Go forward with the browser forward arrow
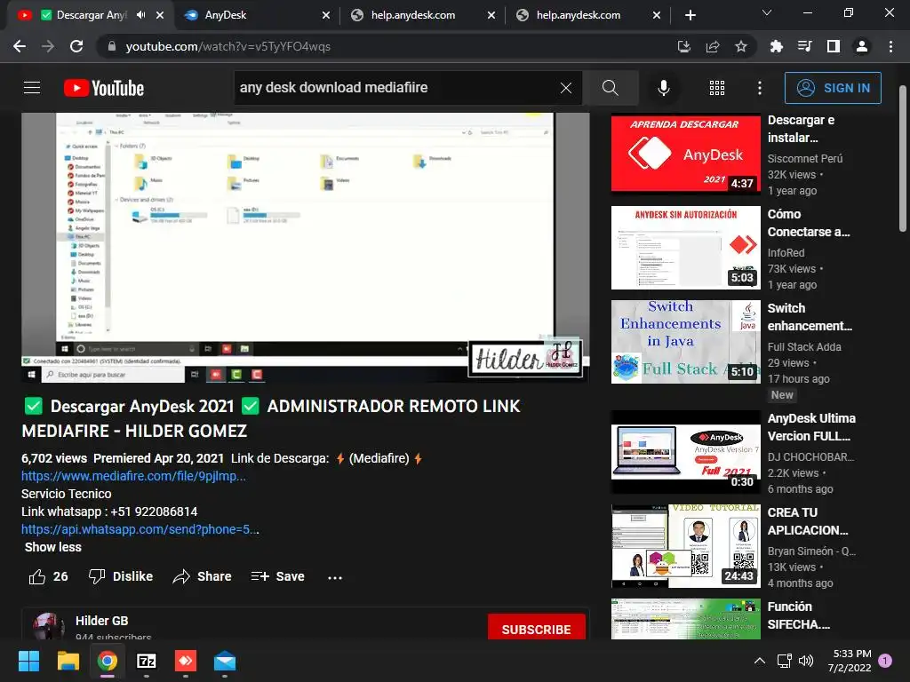910x682 pixels. (x=48, y=46)
